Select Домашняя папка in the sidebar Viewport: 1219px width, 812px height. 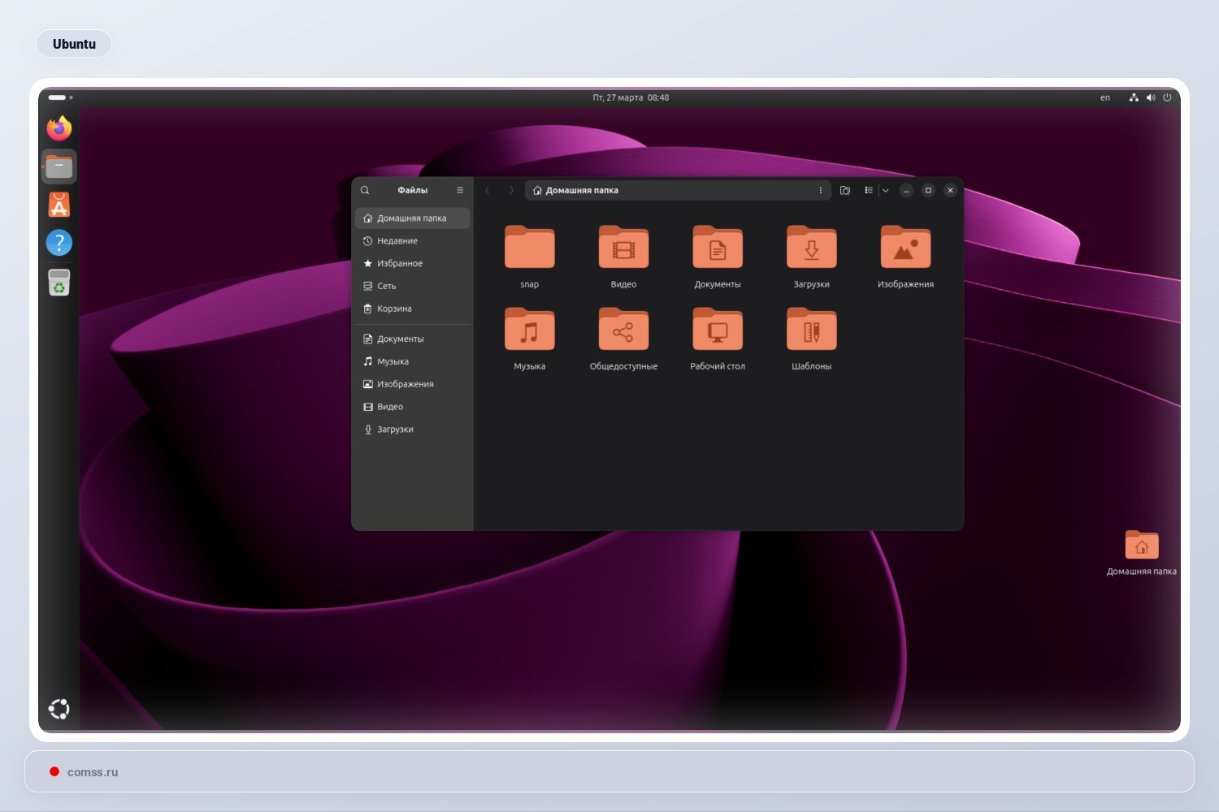click(x=410, y=218)
